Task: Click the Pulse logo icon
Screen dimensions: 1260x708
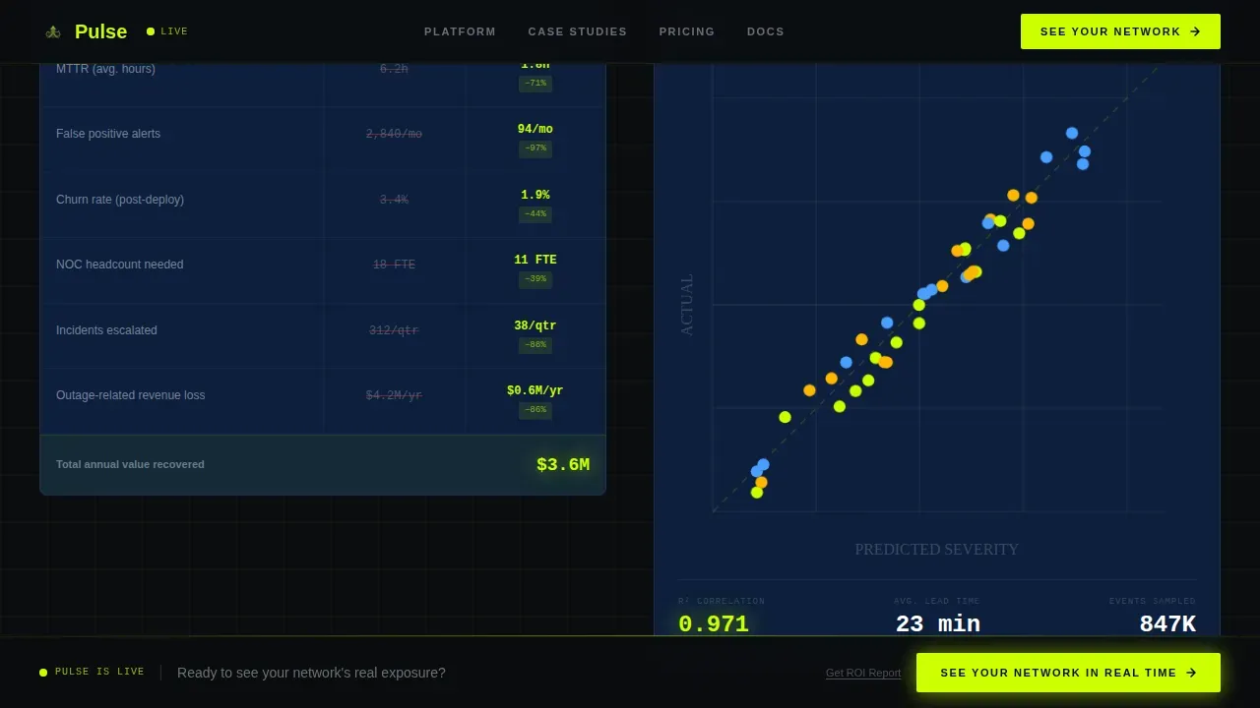Action: 53,31
